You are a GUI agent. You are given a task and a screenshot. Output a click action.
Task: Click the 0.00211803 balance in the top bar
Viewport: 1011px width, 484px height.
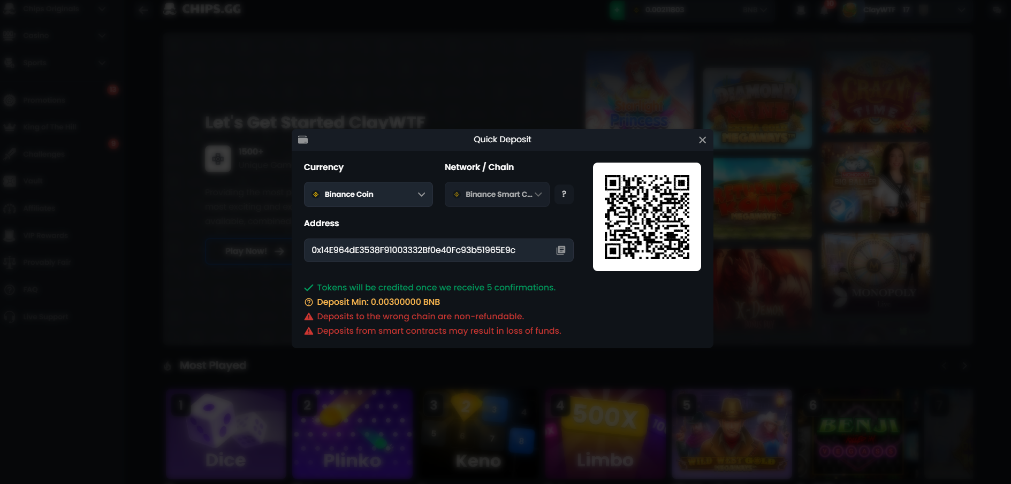[x=665, y=10]
